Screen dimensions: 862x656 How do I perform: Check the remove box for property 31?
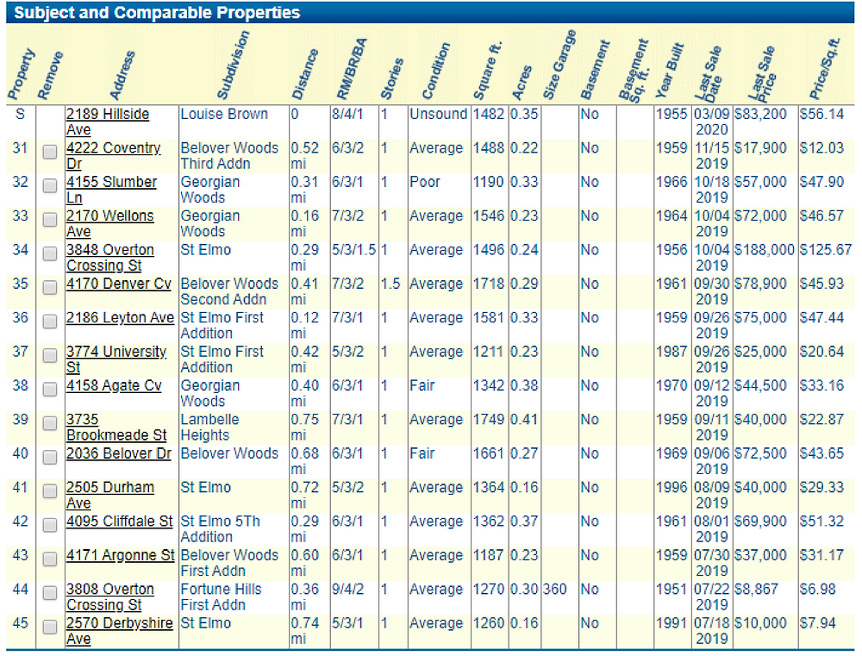click(x=50, y=152)
